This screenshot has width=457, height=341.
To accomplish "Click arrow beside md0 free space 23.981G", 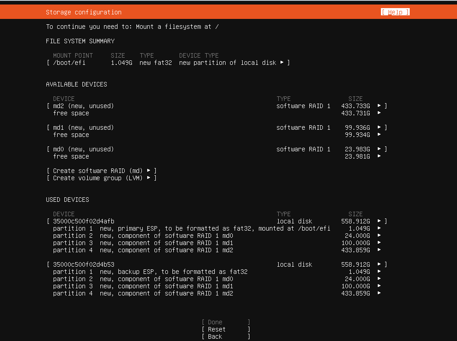I will point(379,156).
